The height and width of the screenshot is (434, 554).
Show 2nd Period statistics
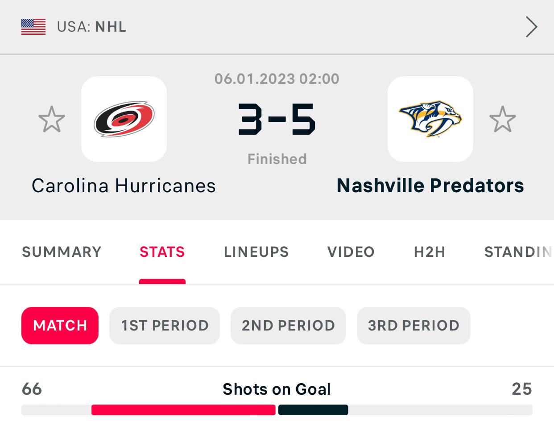point(288,326)
